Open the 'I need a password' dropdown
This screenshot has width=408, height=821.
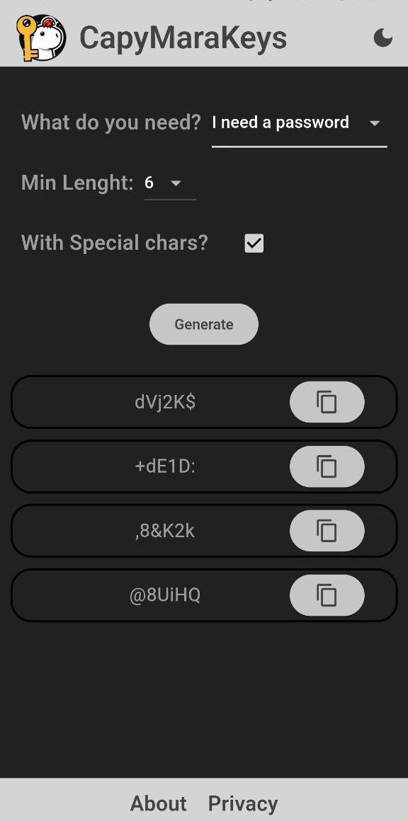tap(299, 123)
